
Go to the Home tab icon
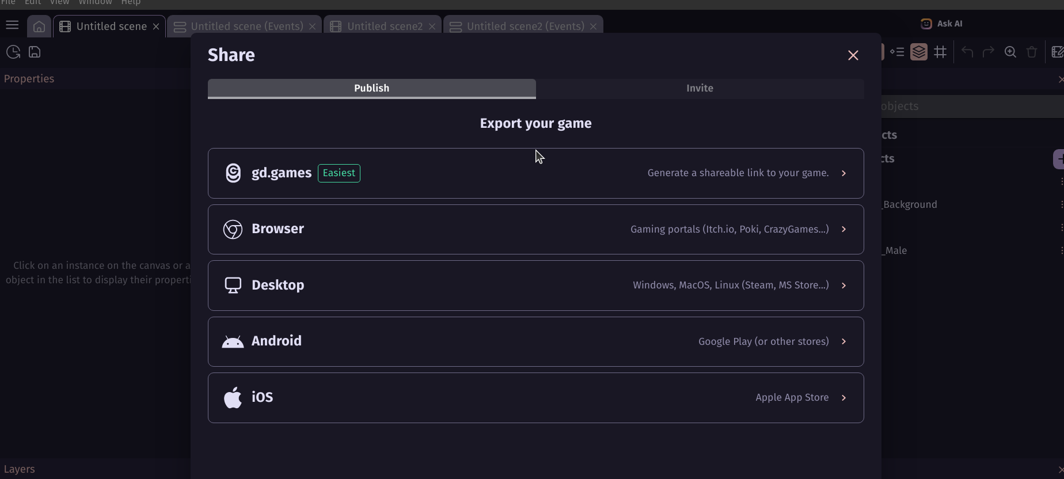tap(39, 26)
